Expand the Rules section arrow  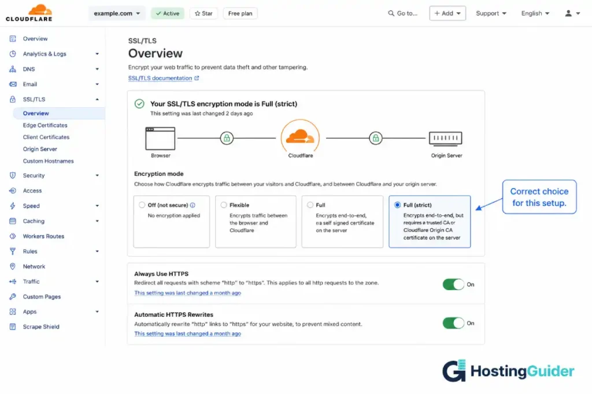pyautogui.click(x=97, y=252)
